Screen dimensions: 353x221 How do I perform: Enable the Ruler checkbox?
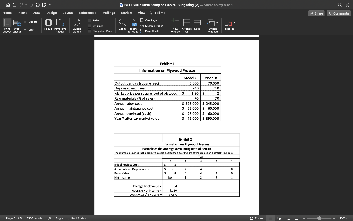click(x=89, y=20)
